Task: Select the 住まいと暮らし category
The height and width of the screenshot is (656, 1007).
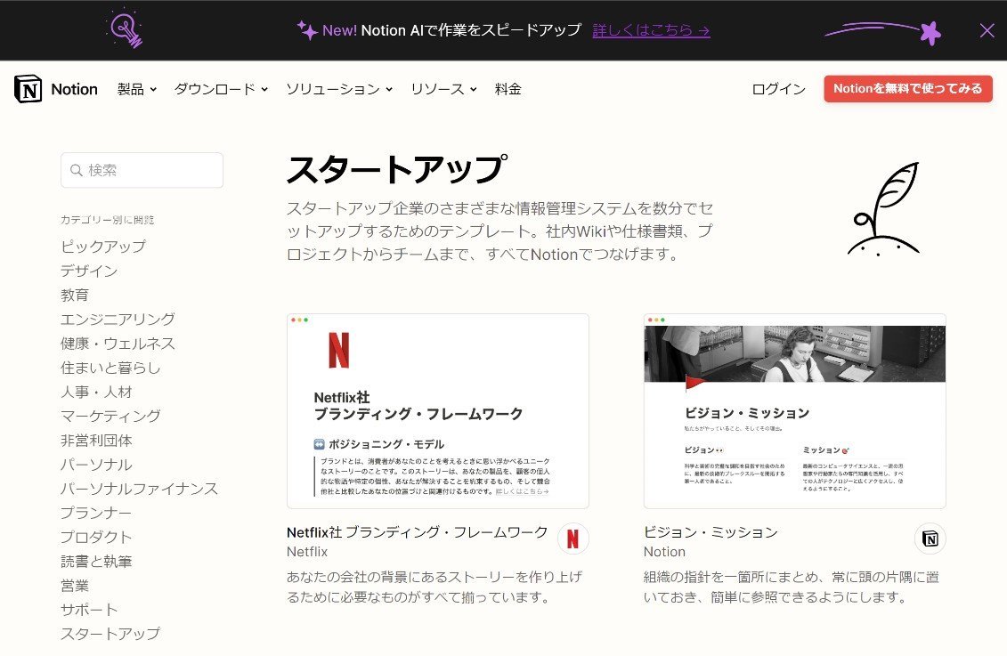Action: pos(110,368)
